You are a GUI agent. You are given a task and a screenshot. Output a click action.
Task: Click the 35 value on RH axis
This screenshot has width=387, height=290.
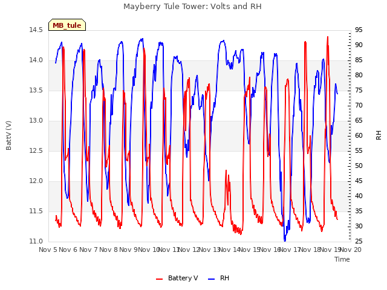coord(359,211)
